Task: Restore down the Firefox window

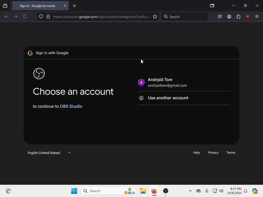Action: (245, 6)
